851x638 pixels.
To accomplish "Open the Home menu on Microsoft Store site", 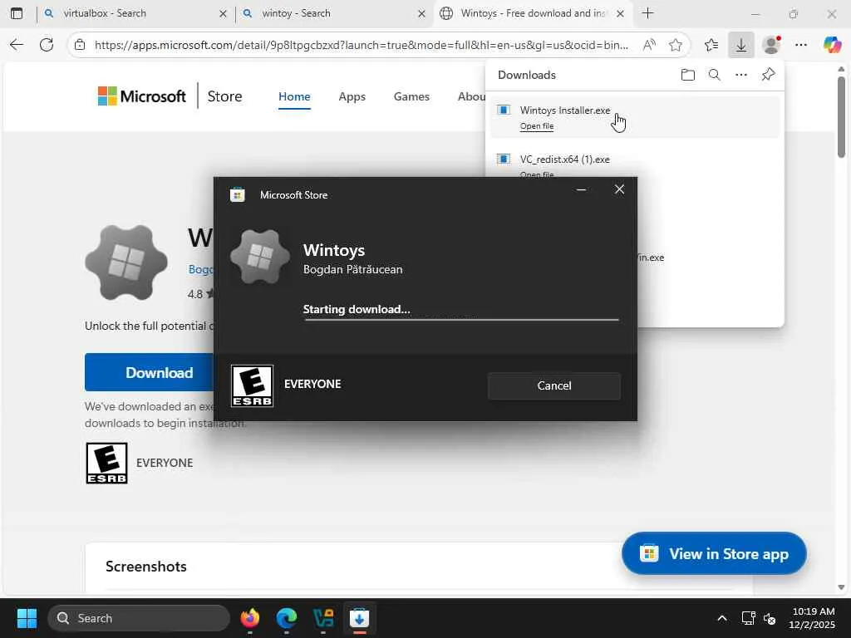I will click(294, 96).
